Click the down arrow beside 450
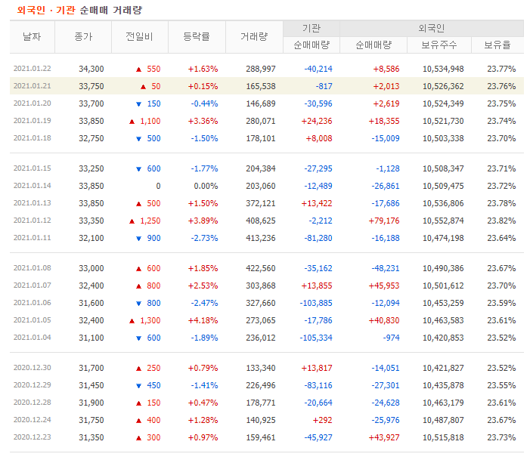The height and width of the screenshot is (460, 530). (138, 386)
